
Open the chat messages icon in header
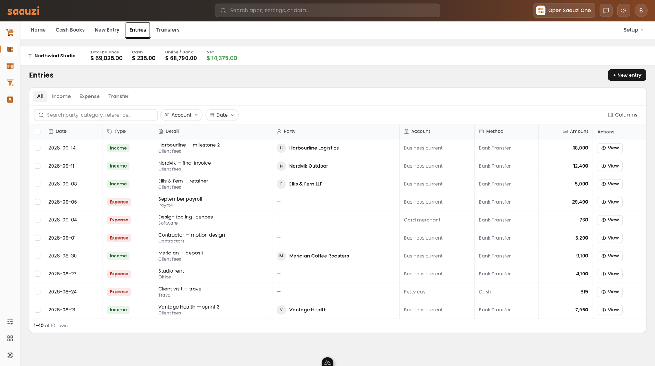[x=606, y=11]
